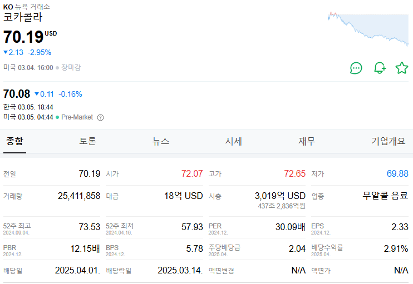The width and height of the screenshot is (413, 284).
Task: Click the 미국 03.04. 16:00 timestamp
Action: tap(28, 68)
